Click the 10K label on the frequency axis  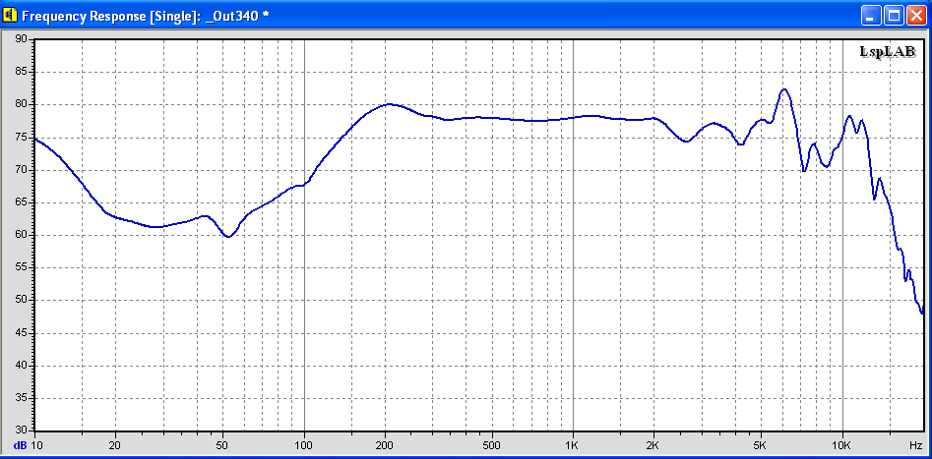(841, 444)
